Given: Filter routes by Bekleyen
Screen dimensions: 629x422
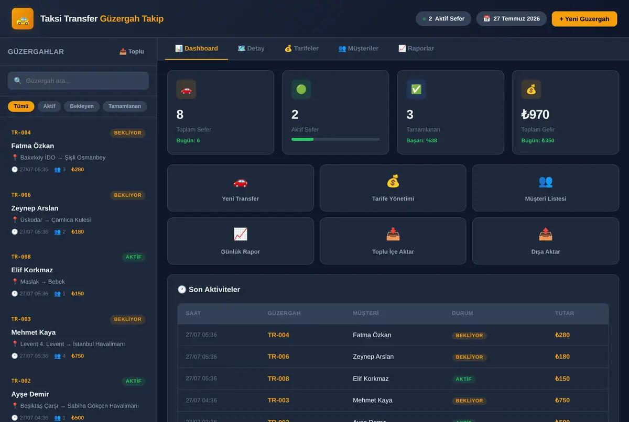Looking at the screenshot, I should pyautogui.click(x=82, y=106).
